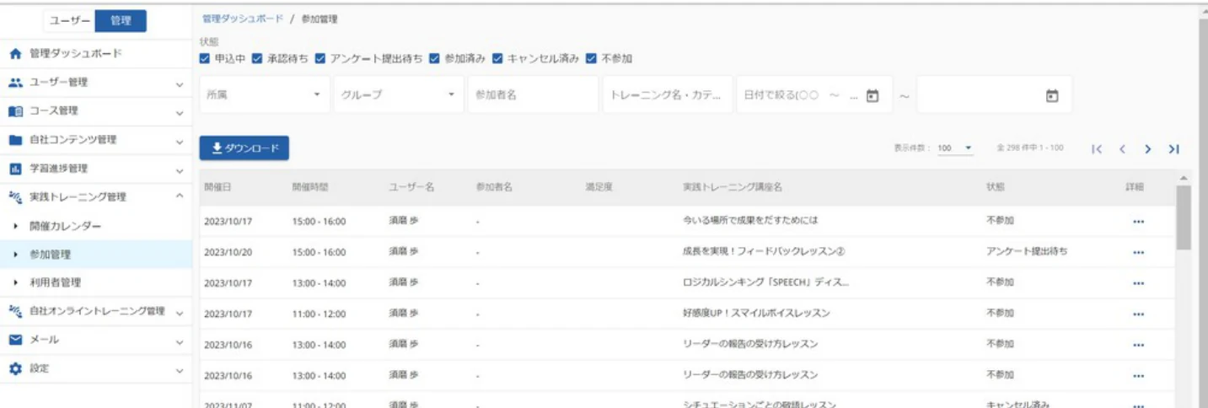Viewport: 1208px width, 408px height.
Task: Open 利用者管理 in the sidebar
Action: (x=96, y=282)
